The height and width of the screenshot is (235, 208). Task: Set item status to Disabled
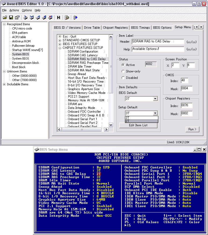(123, 78)
